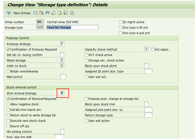Click the HU picking control field
This screenshot has width=195, height=139.
tap(62, 132)
